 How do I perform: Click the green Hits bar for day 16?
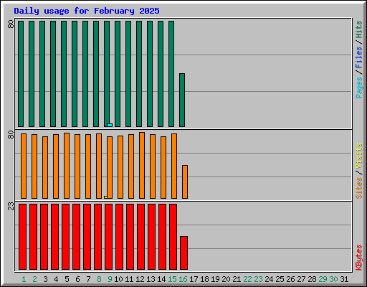(x=182, y=100)
